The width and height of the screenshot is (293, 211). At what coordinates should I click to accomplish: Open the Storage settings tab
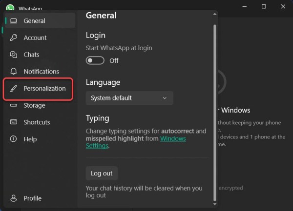(x=40, y=105)
